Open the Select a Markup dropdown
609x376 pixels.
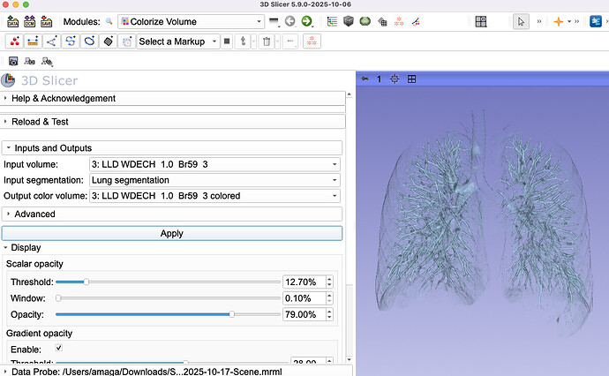point(178,41)
